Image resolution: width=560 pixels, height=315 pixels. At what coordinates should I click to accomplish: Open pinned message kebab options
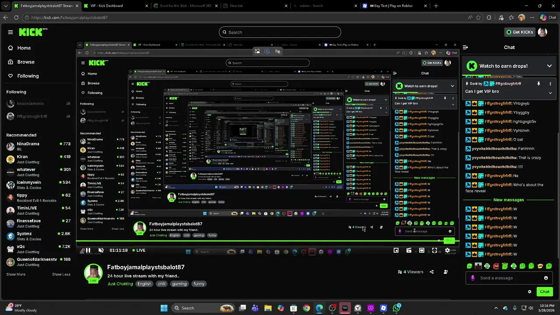[x=550, y=84]
